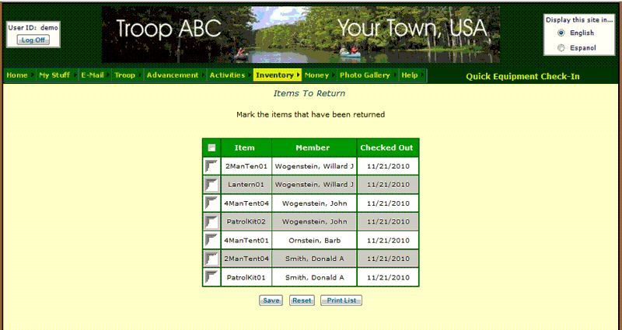This screenshot has width=622, height=330.
Task: Open the highlighted Inventory menu
Action: pos(278,75)
